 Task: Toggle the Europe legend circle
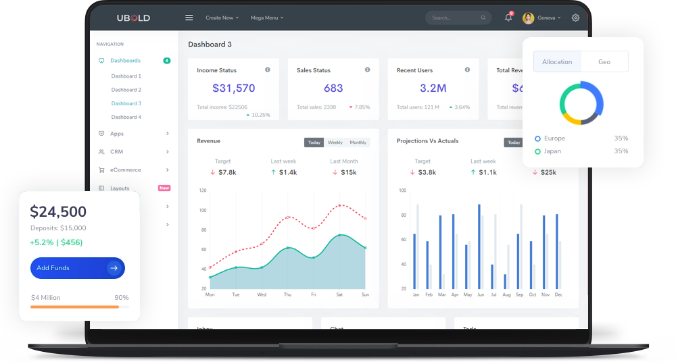pos(537,138)
